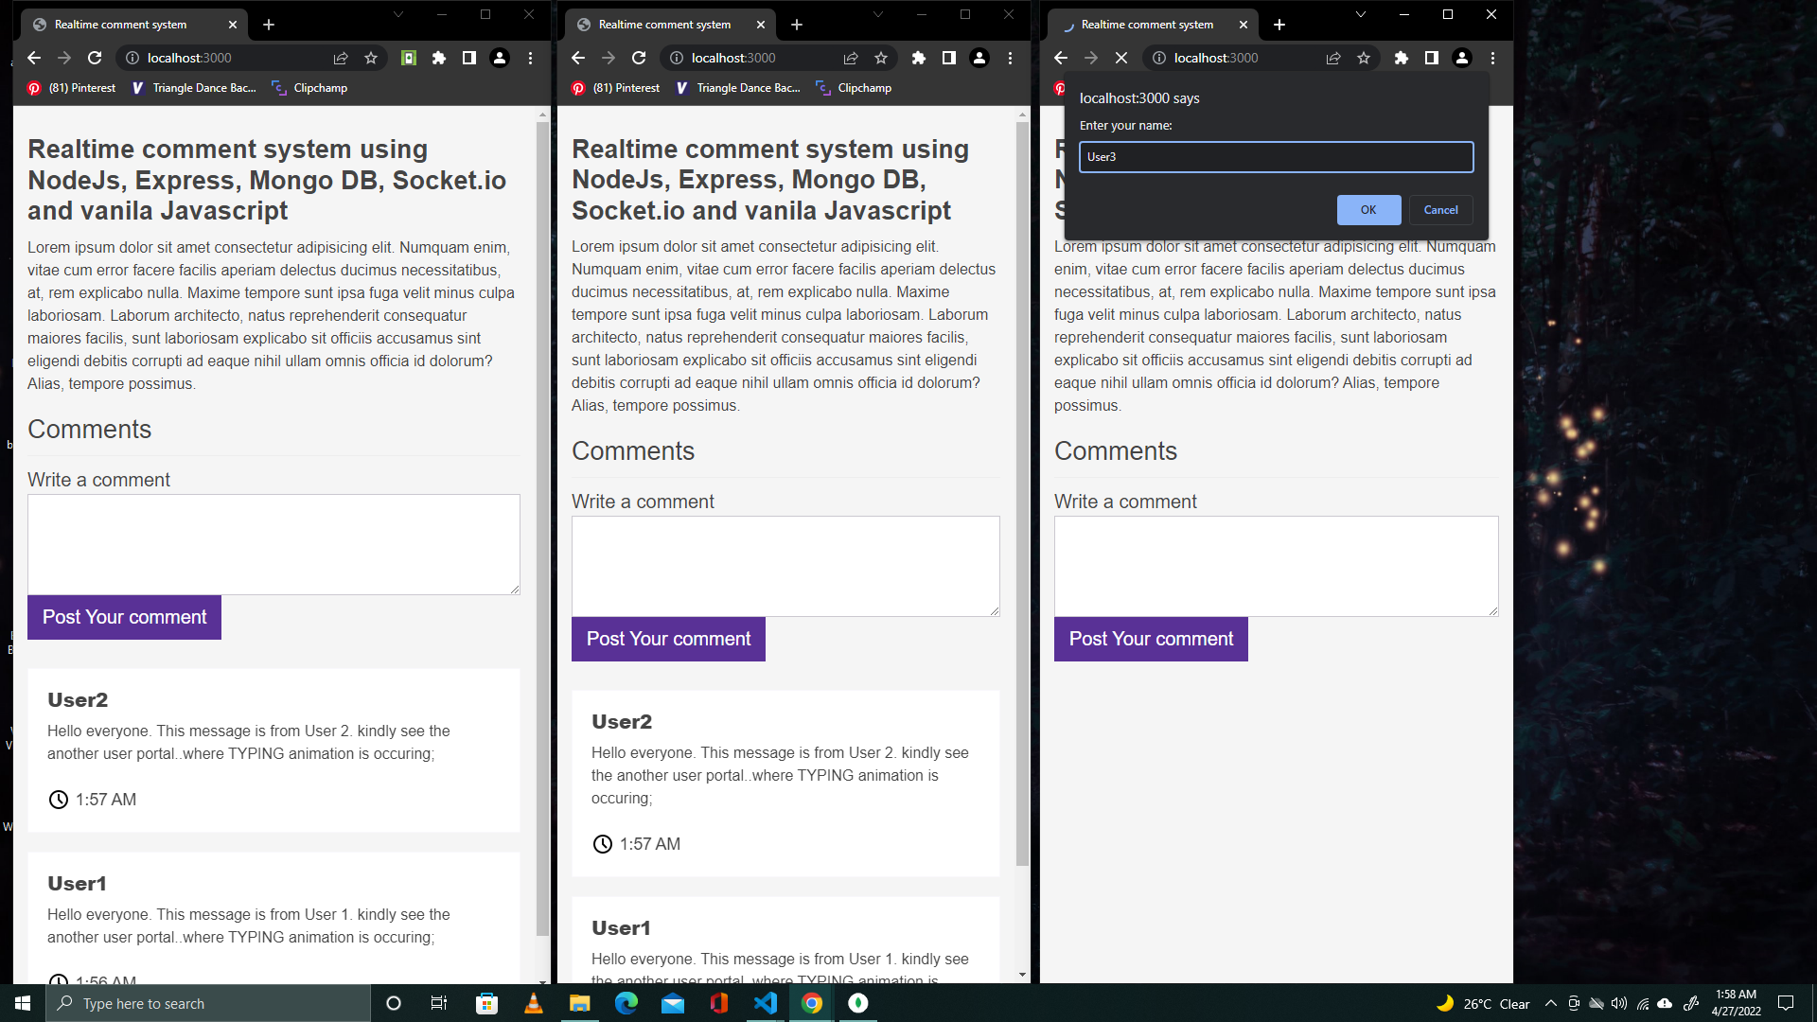
Task: Click the reload icon in the first window
Action: tap(95, 58)
